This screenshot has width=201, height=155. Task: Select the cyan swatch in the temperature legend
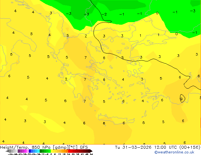coord(38,151)
